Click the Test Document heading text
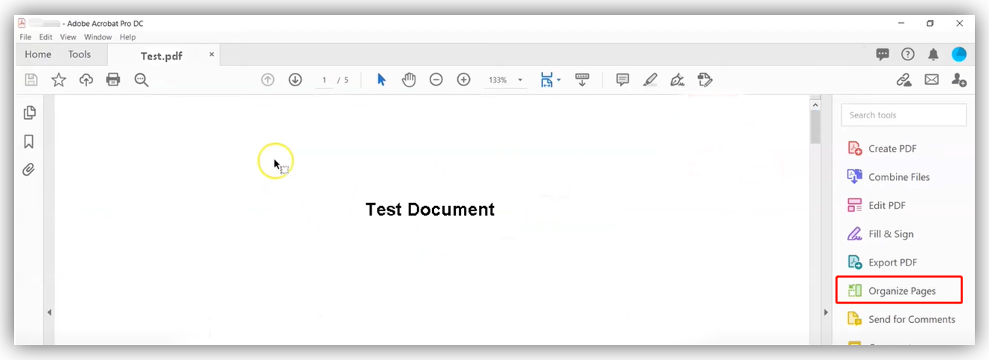The width and height of the screenshot is (989, 360). pyautogui.click(x=430, y=210)
